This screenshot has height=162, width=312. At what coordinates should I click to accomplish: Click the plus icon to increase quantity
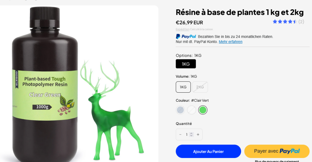pyautogui.click(x=198, y=135)
